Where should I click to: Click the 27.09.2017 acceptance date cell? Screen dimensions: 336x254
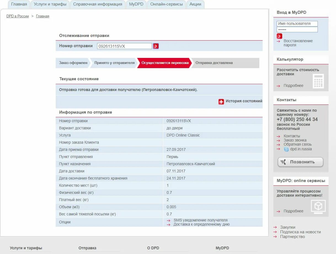tap(176, 150)
